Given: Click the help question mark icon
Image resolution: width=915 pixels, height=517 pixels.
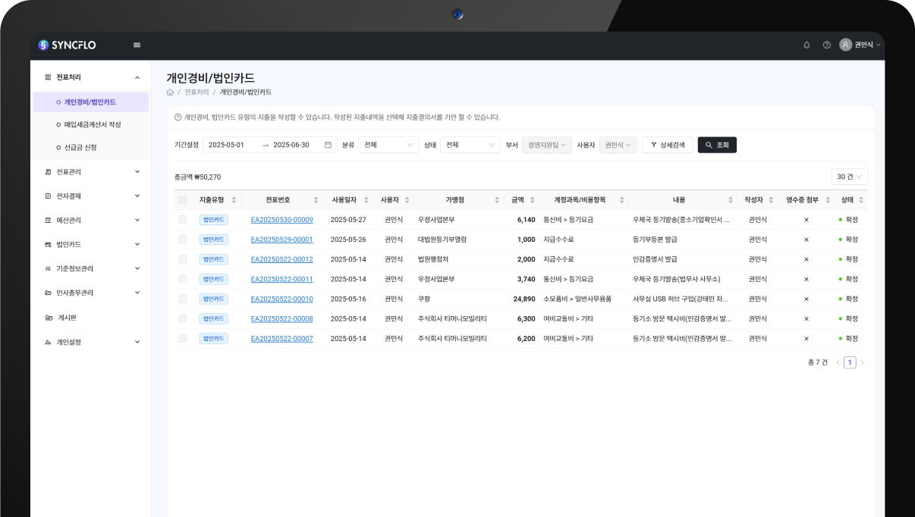Looking at the screenshot, I should pos(826,45).
